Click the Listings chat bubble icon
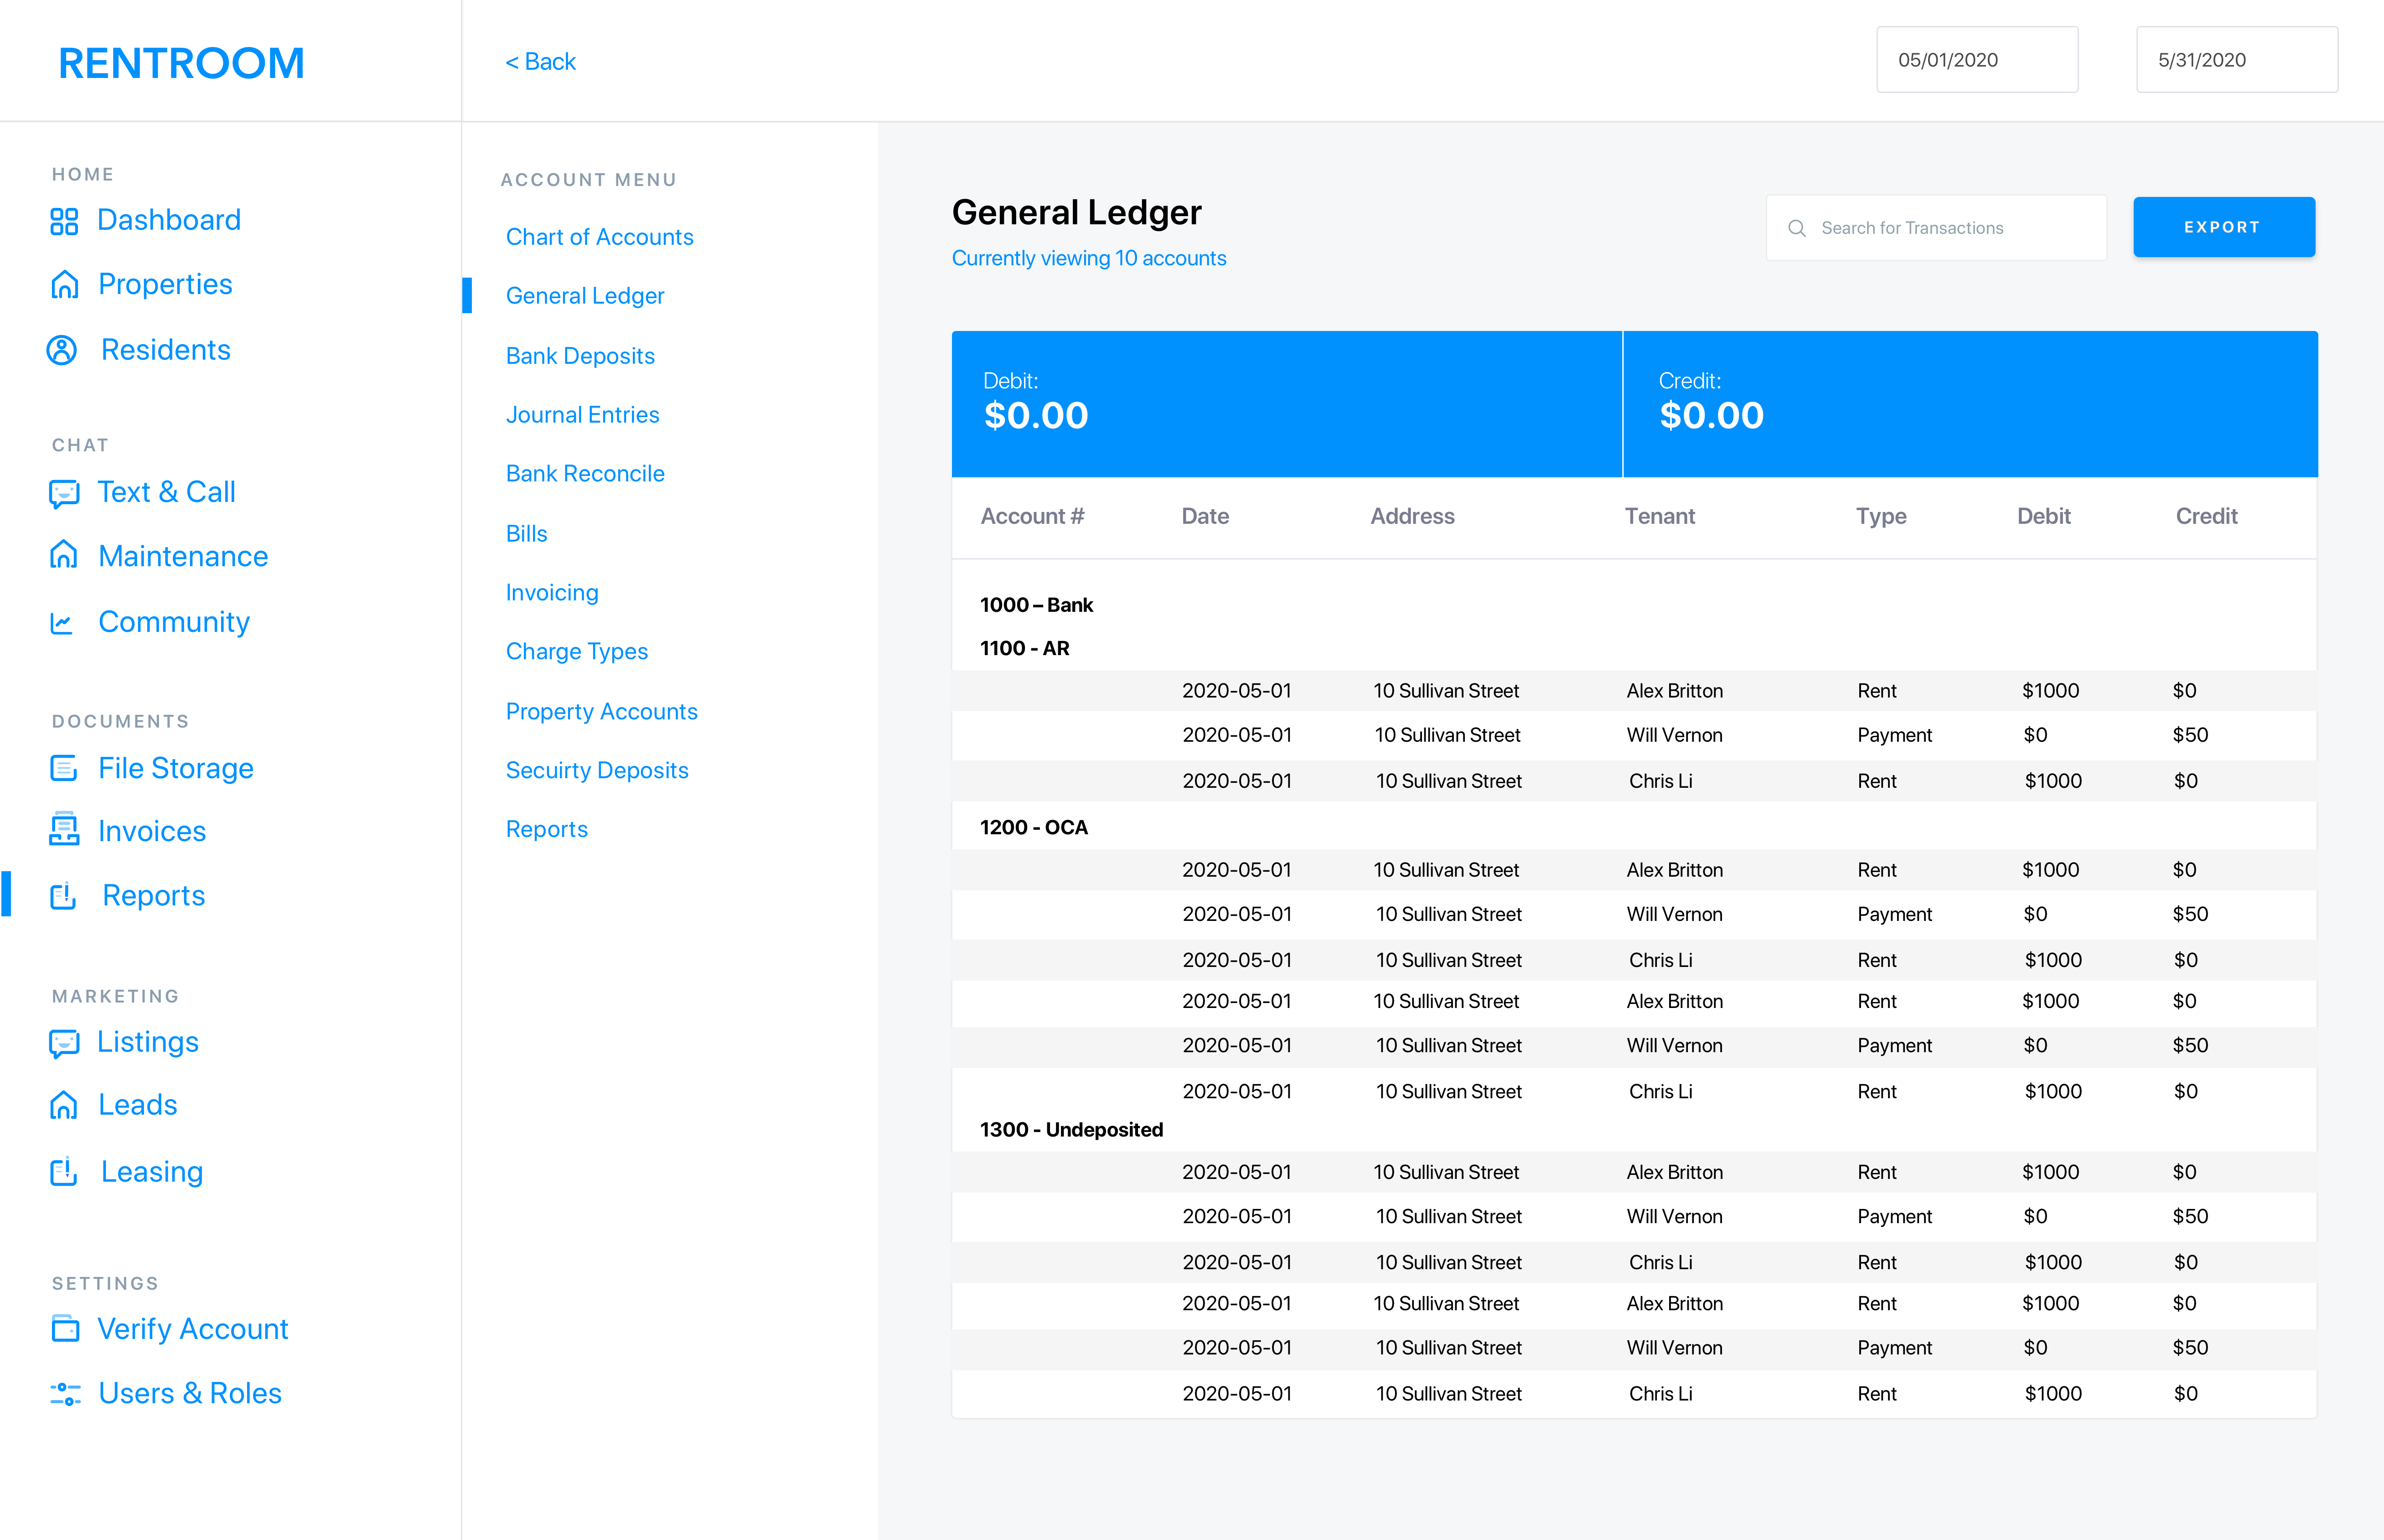 [64, 1043]
